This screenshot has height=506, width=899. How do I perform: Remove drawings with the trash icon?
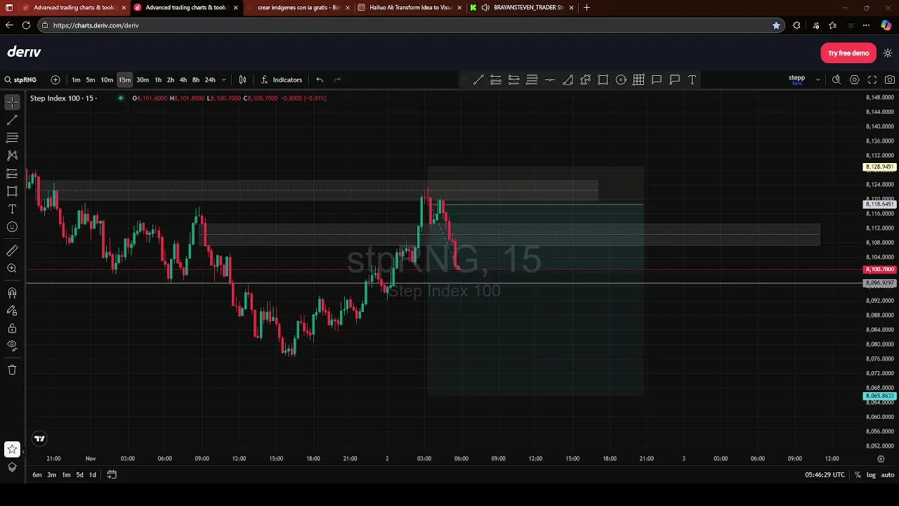[12, 370]
